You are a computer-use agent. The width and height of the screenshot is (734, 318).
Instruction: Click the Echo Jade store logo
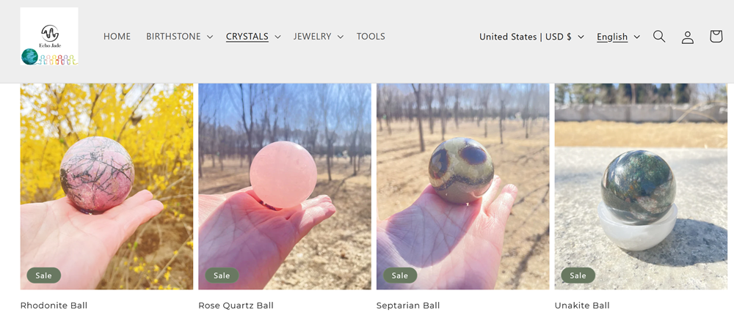(49, 37)
